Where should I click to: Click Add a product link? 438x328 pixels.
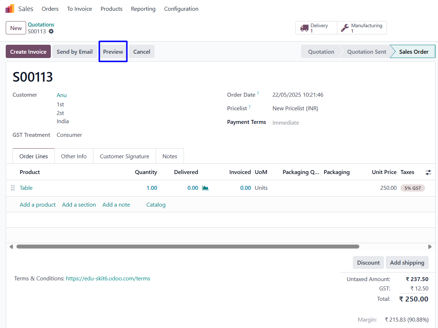(x=38, y=205)
